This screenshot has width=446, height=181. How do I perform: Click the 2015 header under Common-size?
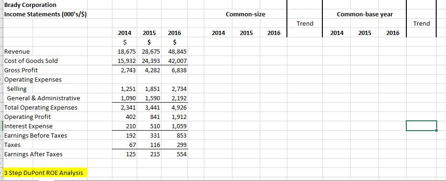(246, 33)
